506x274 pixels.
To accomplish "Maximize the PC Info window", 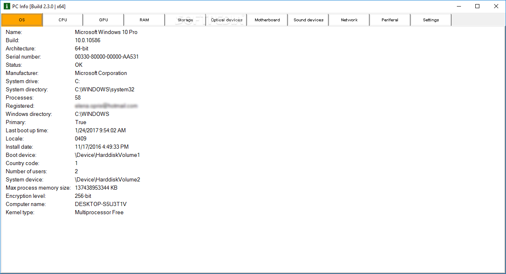I will [x=477, y=6].
